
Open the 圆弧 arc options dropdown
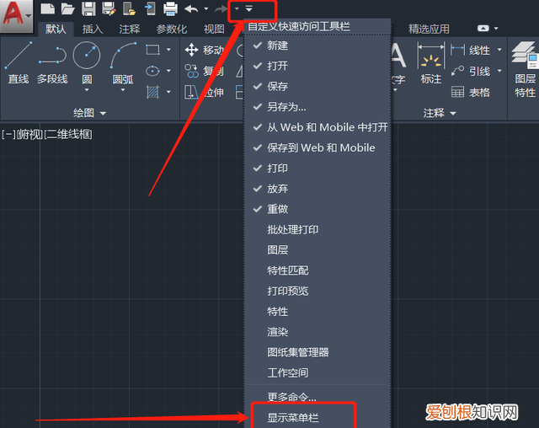(123, 90)
